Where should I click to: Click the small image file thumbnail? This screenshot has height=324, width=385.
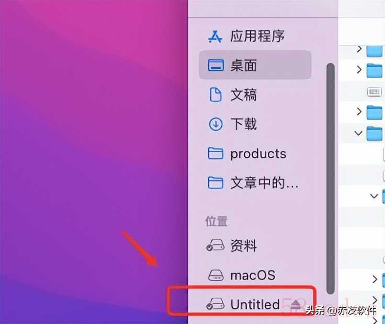pyautogui.click(x=374, y=92)
